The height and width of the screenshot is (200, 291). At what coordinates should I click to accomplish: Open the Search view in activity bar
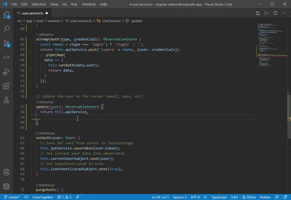tap(7, 29)
